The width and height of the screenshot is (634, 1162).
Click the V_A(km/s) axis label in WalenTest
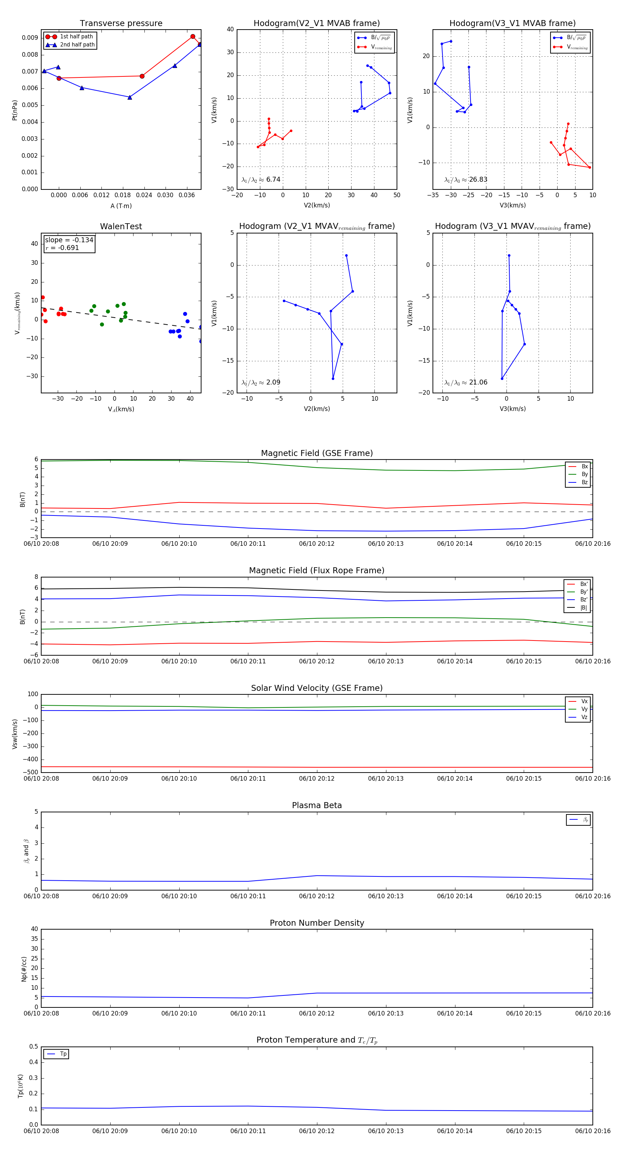[121, 409]
